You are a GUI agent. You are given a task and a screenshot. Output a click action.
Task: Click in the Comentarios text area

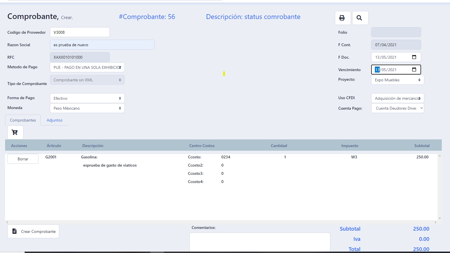click(x=259, y=242)
